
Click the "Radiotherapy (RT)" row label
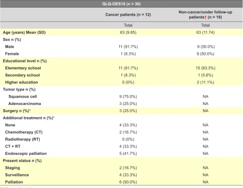tap(23, 139)
